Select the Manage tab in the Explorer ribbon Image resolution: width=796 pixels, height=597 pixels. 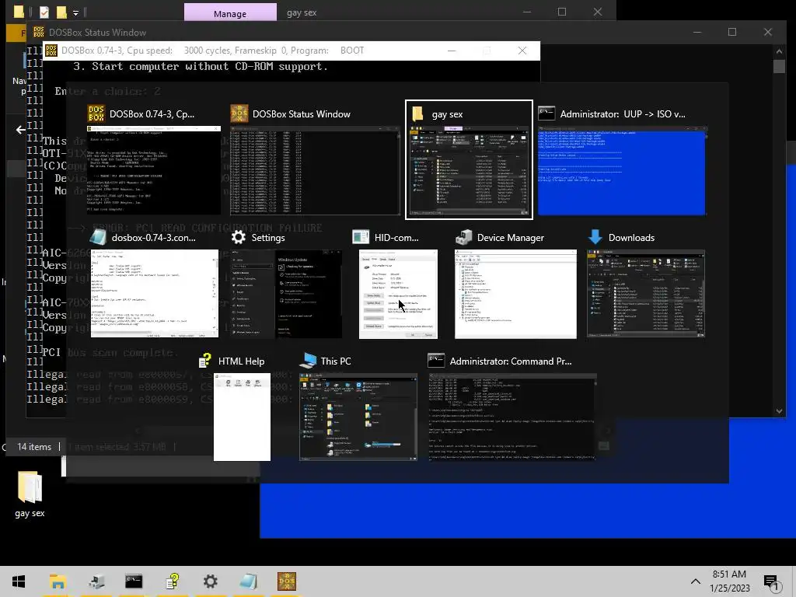pyautogui.click(x=230, y=13)
